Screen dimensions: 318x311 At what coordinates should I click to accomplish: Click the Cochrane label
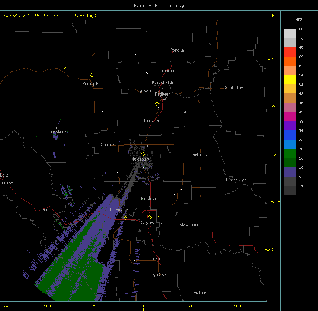[119, 210]
